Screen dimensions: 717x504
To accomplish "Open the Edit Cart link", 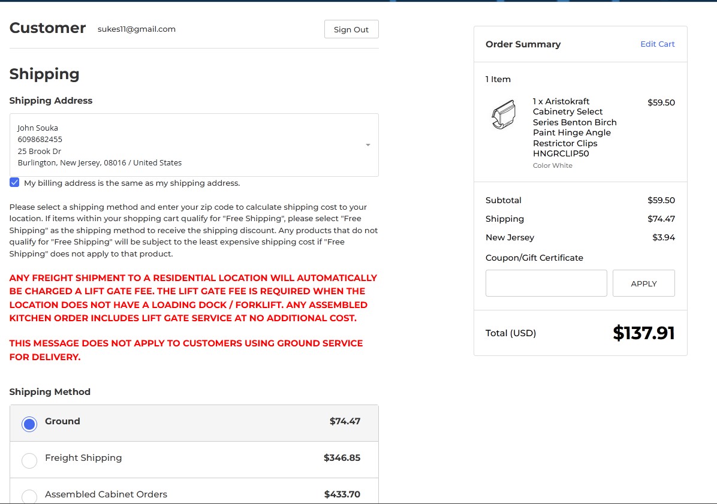I will [x=657, y=44].
